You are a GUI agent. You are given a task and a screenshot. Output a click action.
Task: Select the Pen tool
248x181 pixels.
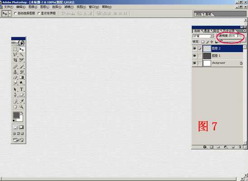coord(15,95)
